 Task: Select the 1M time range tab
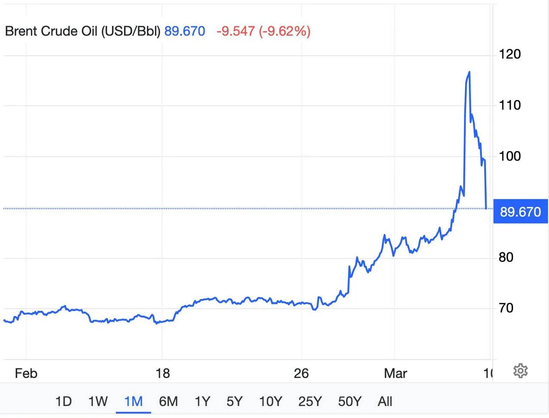(x=133, y=402)
